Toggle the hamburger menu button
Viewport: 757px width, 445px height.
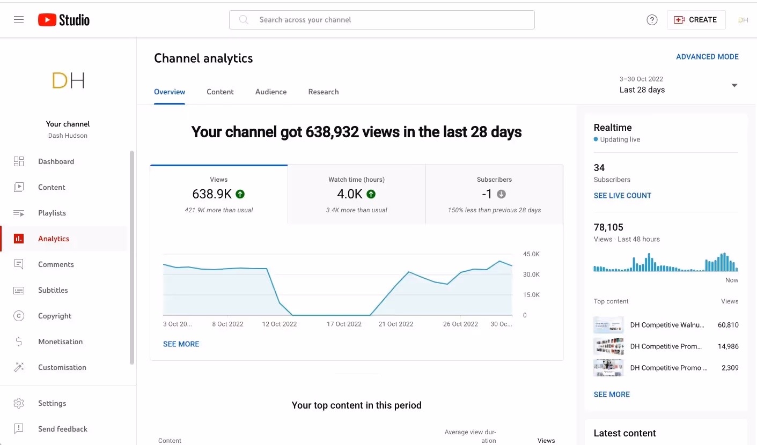(x=19, y=19)
